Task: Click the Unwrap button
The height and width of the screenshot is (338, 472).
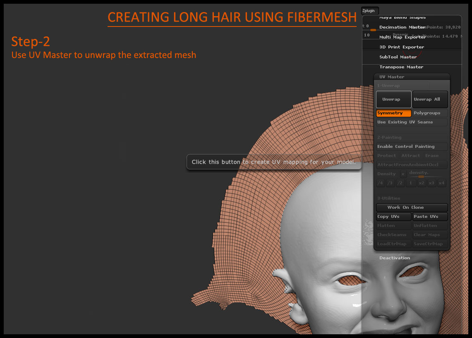Action: (393, 99)
